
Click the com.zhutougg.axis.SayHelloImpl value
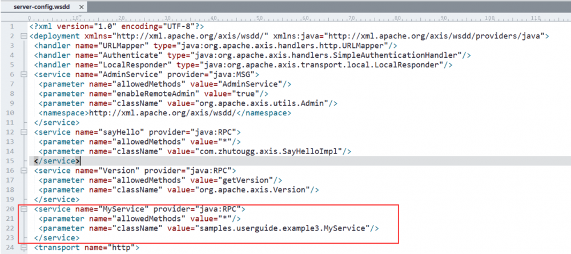point(269,151)
